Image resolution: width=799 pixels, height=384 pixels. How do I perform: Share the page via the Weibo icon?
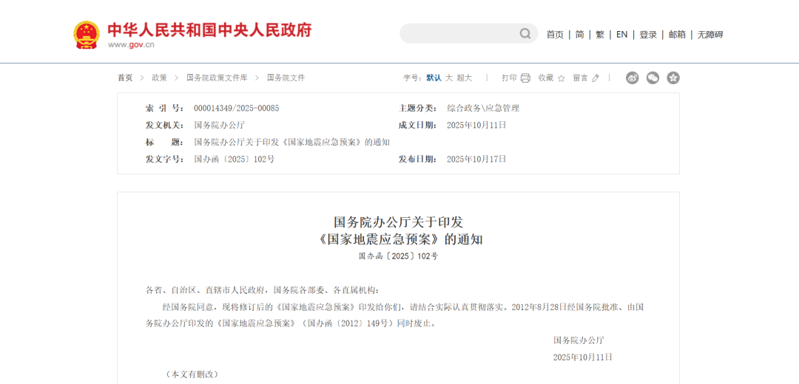[x=632, y=78]
